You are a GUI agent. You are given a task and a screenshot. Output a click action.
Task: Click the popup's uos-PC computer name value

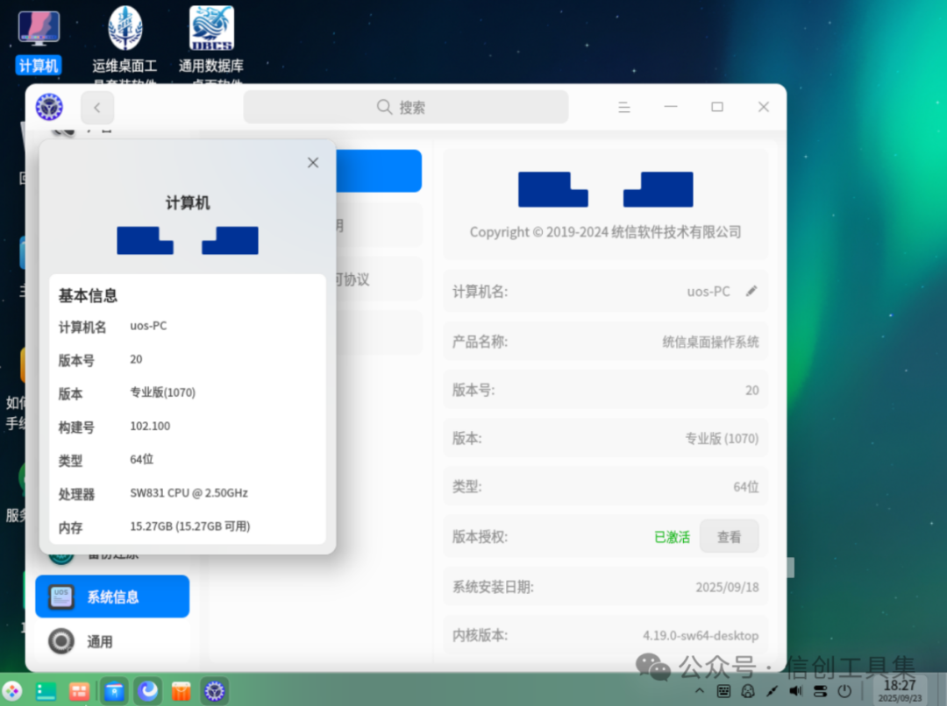(x=148, y=326)
